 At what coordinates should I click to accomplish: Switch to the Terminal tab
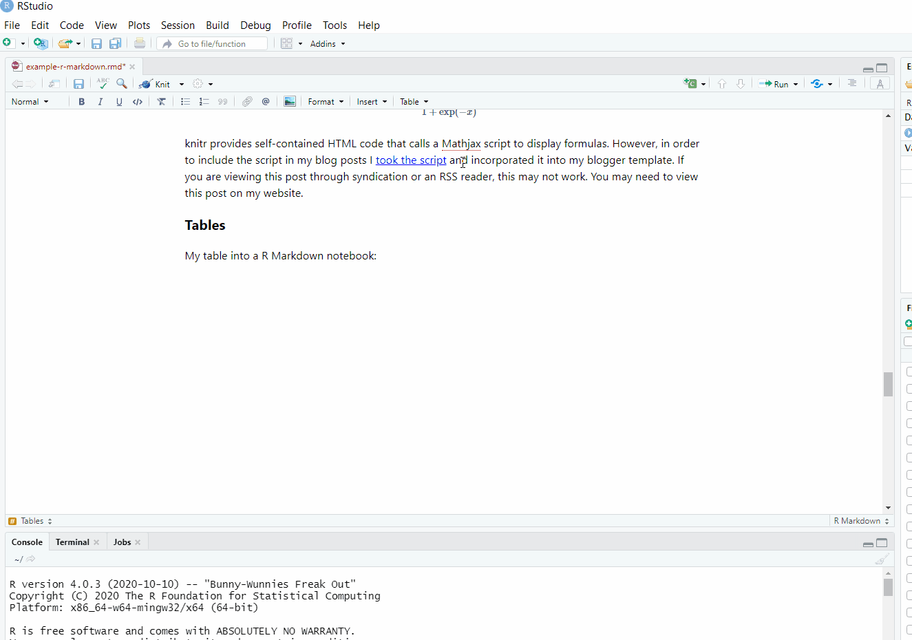pos(72,542)
